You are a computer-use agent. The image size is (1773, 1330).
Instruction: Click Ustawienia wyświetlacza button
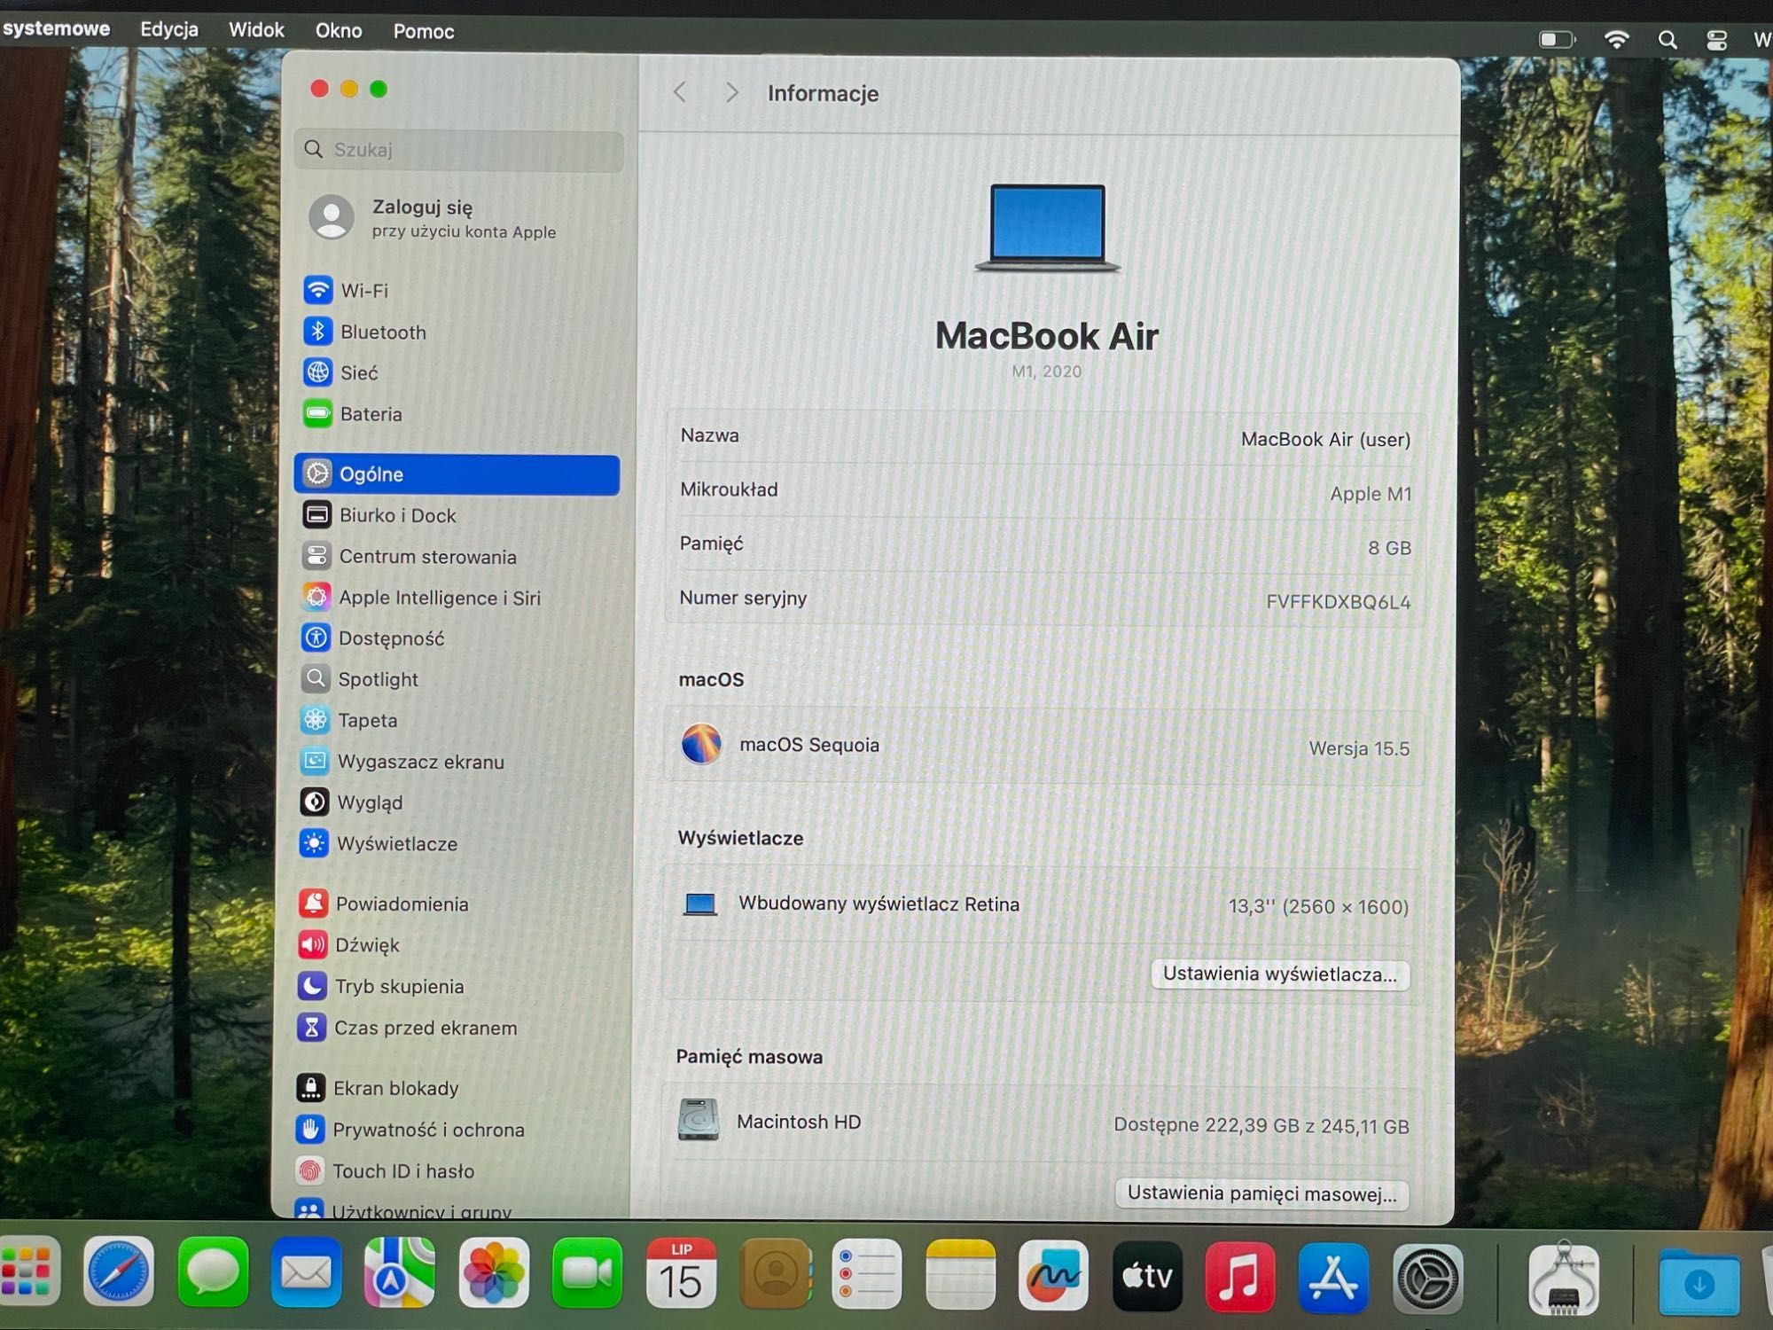coord(1279,974)
